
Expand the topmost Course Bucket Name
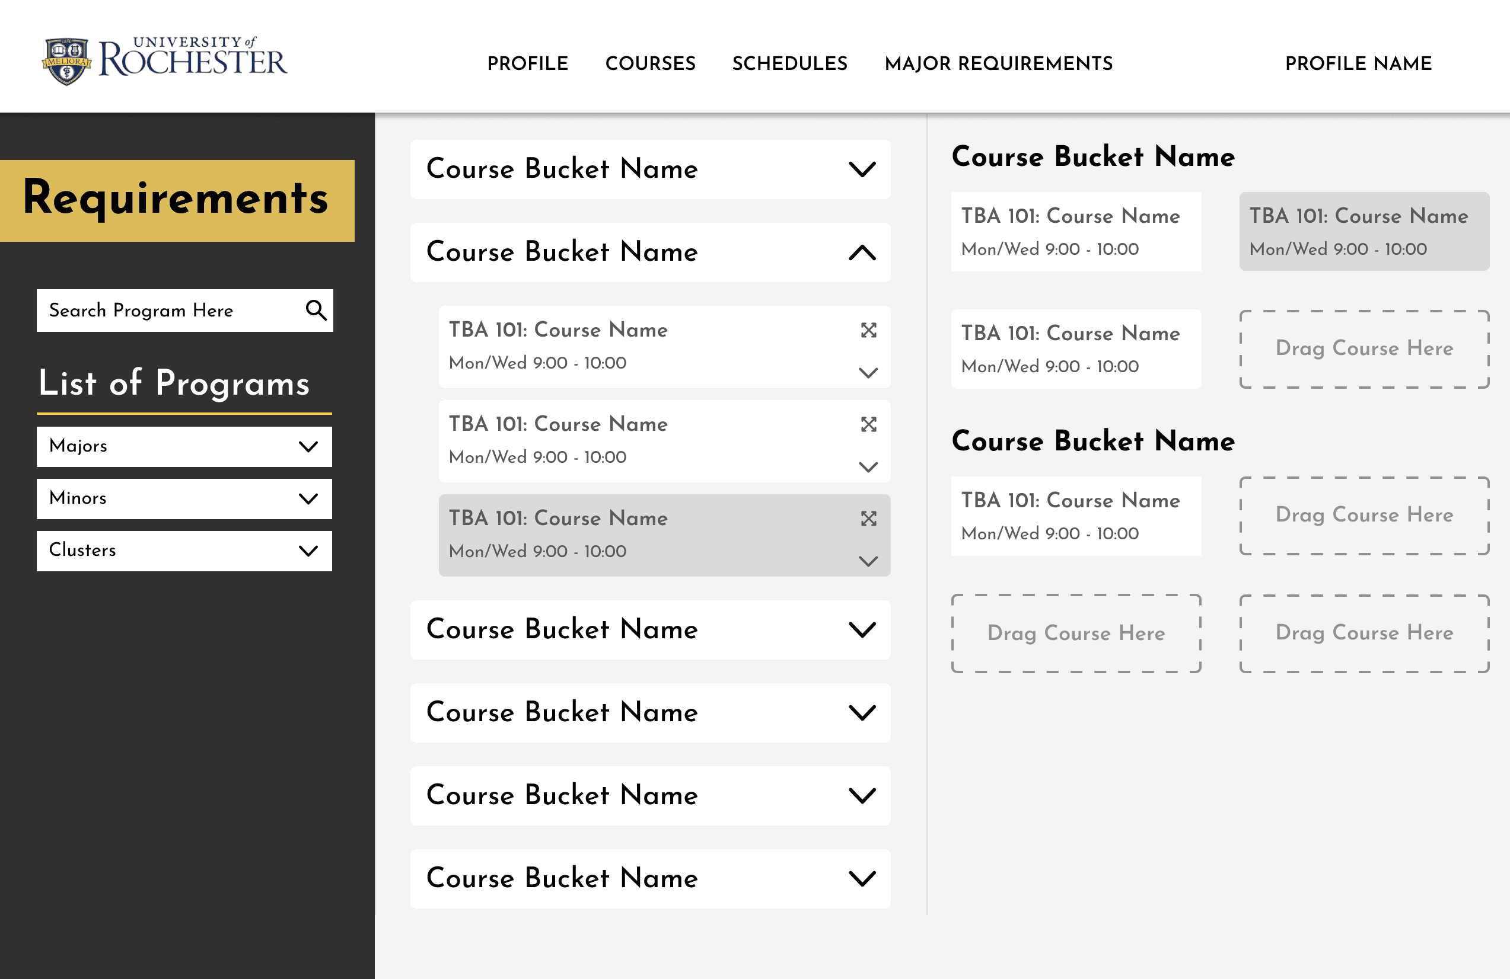pos(862,169)
